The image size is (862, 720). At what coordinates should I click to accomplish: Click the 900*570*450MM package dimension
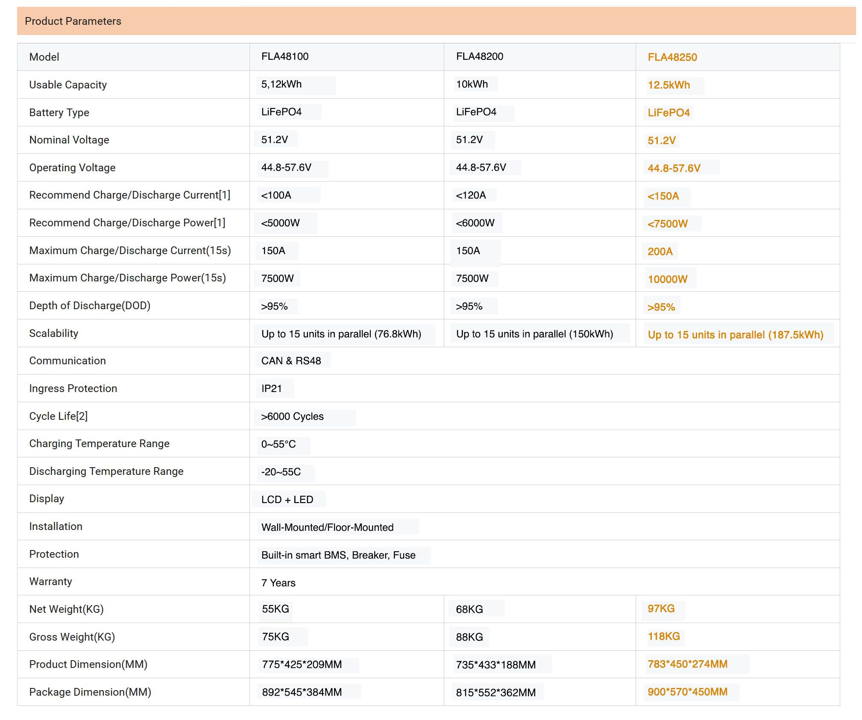point(687,692)
